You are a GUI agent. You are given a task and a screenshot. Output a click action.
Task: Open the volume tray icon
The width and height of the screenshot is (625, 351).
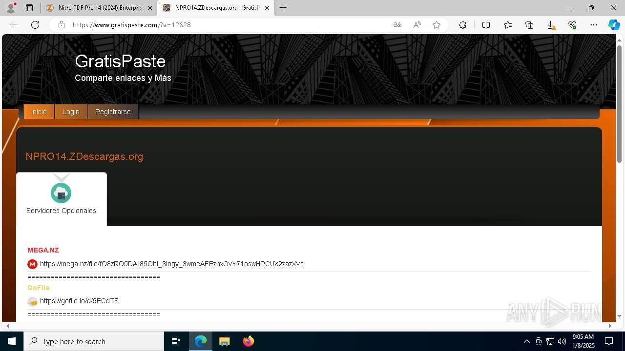click(562, 341)
